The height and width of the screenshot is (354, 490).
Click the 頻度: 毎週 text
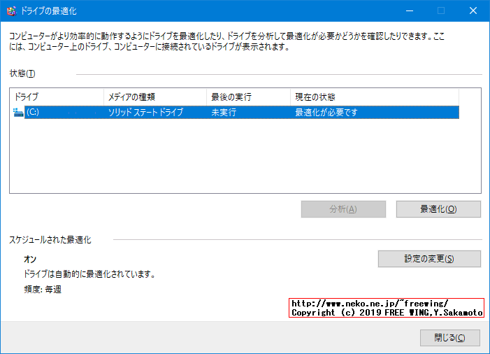43,289
